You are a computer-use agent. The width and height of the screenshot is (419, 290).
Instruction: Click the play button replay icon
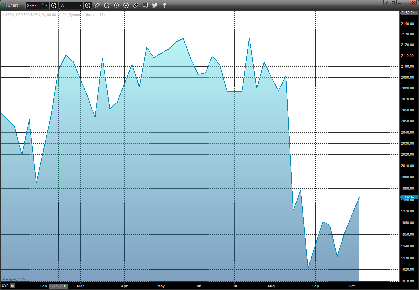pos(116,5)
